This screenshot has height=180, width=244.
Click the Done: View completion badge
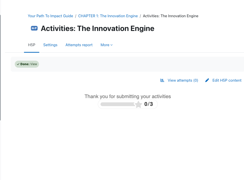(27, 64)
